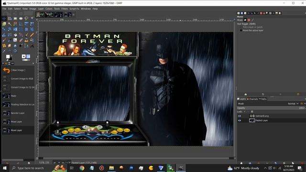This screenshot has width=306, height=172.
Task: Switch to the Paths tab
Action: (x=262, y=99)
